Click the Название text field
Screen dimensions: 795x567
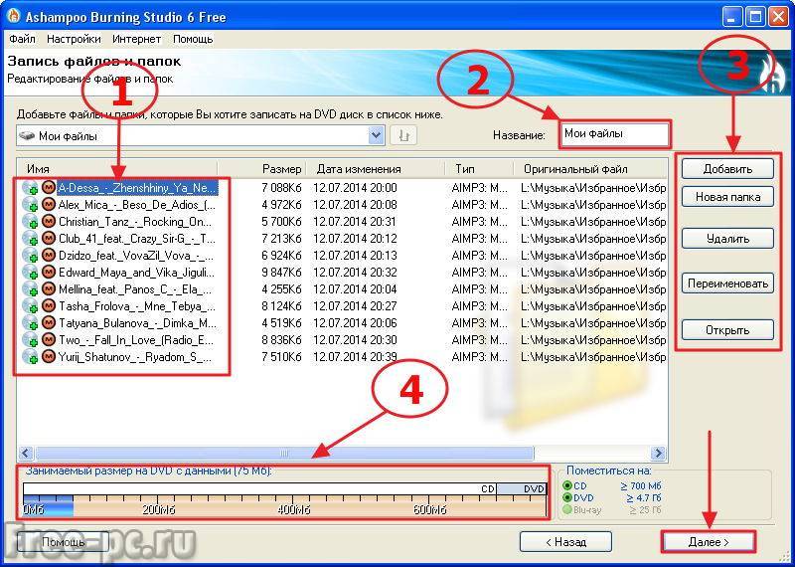(613, 133)
